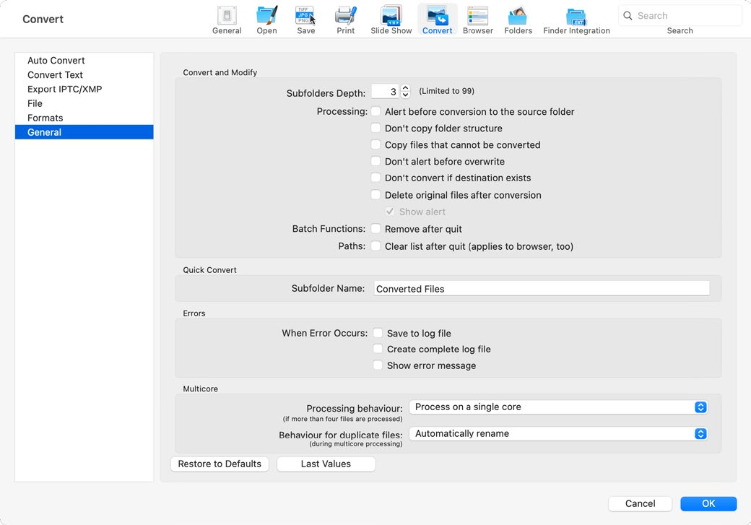751x525 pixels.
Task: Switch to the Save preferences pane
Action: pyautogui.click(x=305, y=21)
